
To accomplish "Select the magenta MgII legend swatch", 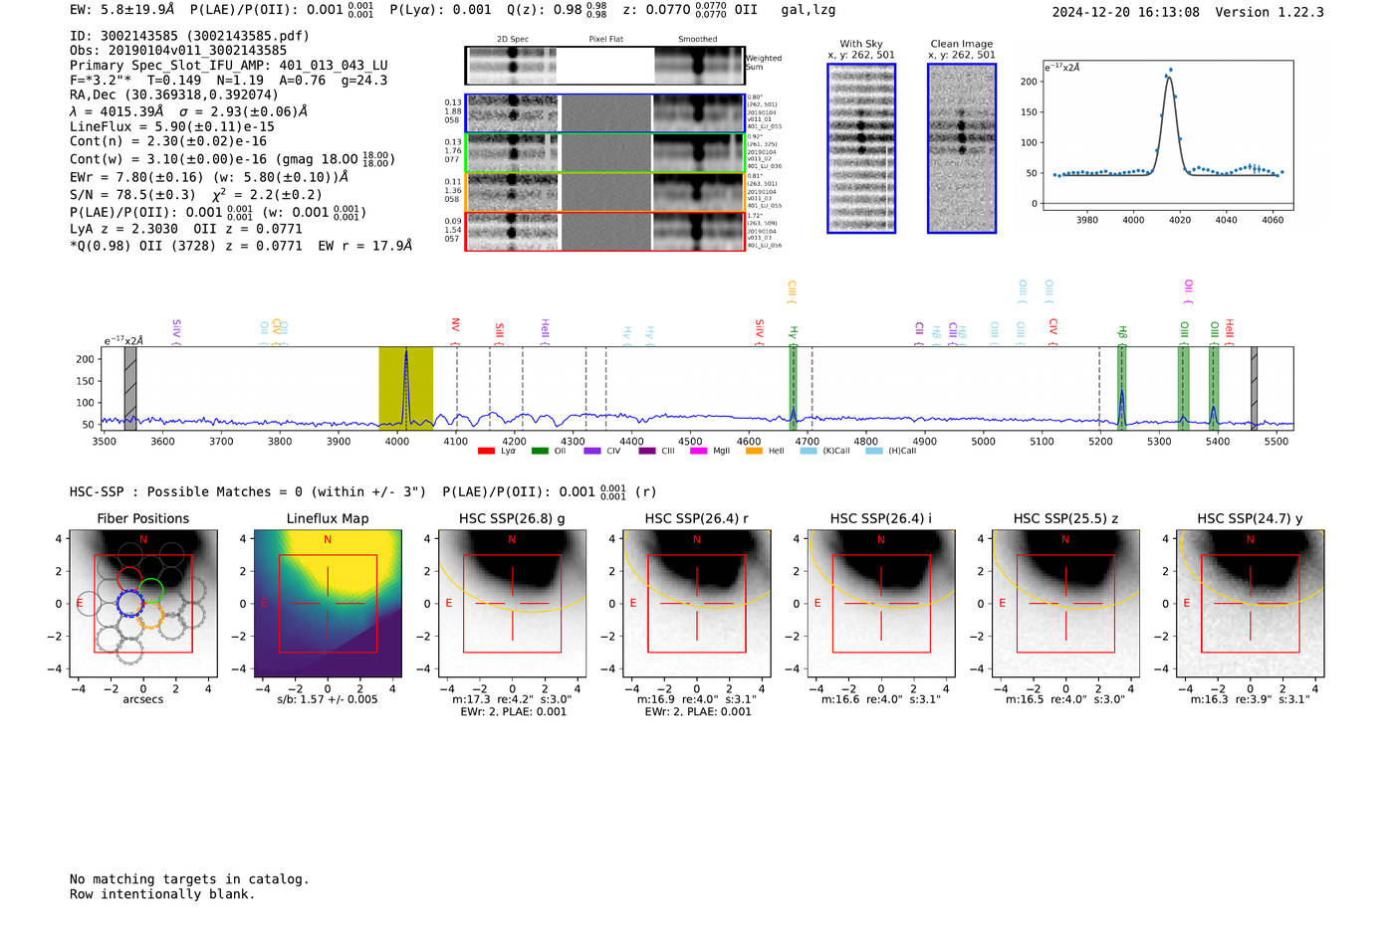I will (x=699, y=452).
